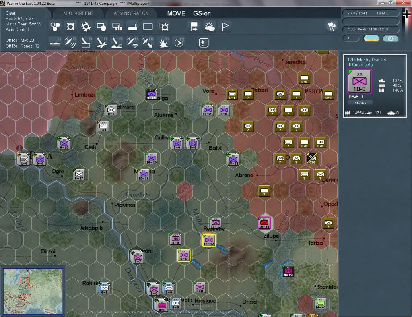Click the teal pill showing 0

(390, 38)
